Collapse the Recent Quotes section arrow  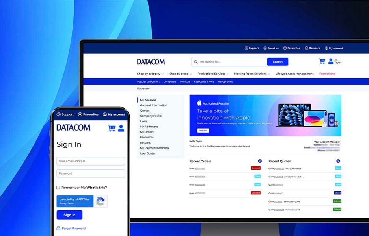coord(338,161)
